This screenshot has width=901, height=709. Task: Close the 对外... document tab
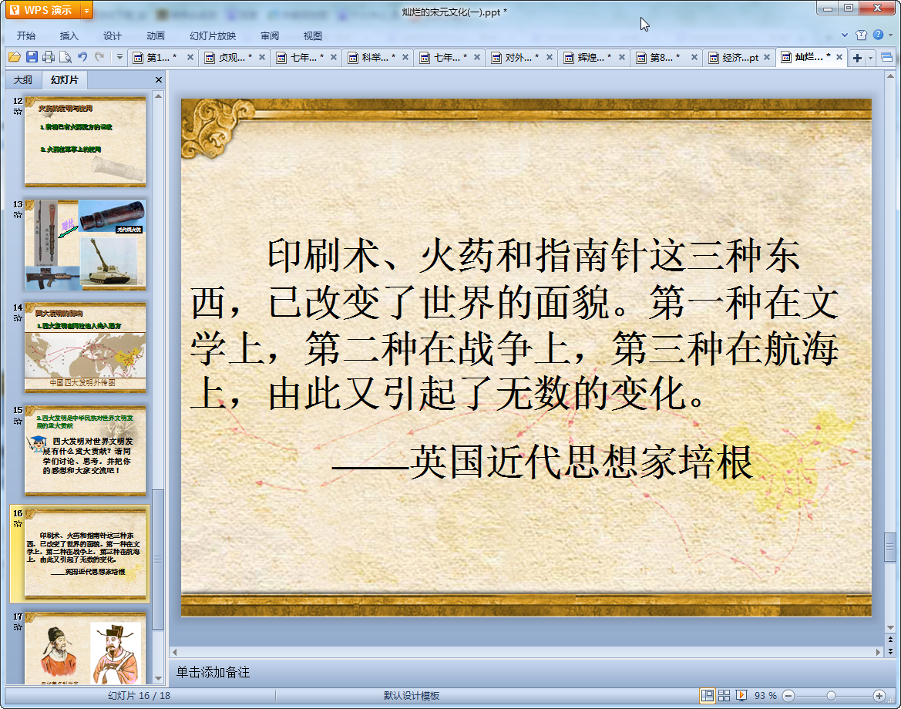pyautogui.click(x=550, y=58)
